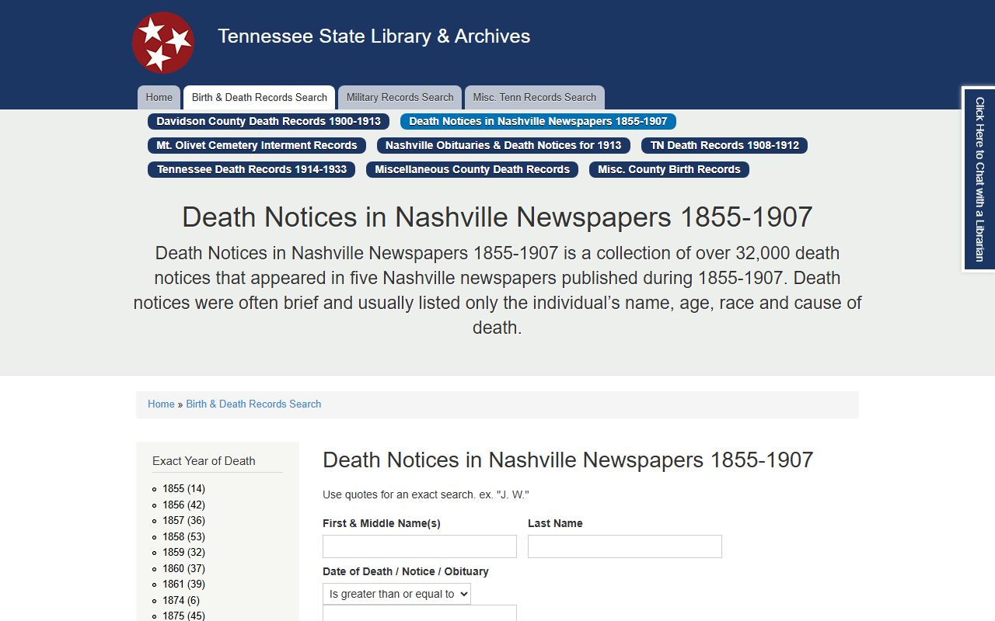Open Tennessee Death Records 1914-1933

pos(252,169)
